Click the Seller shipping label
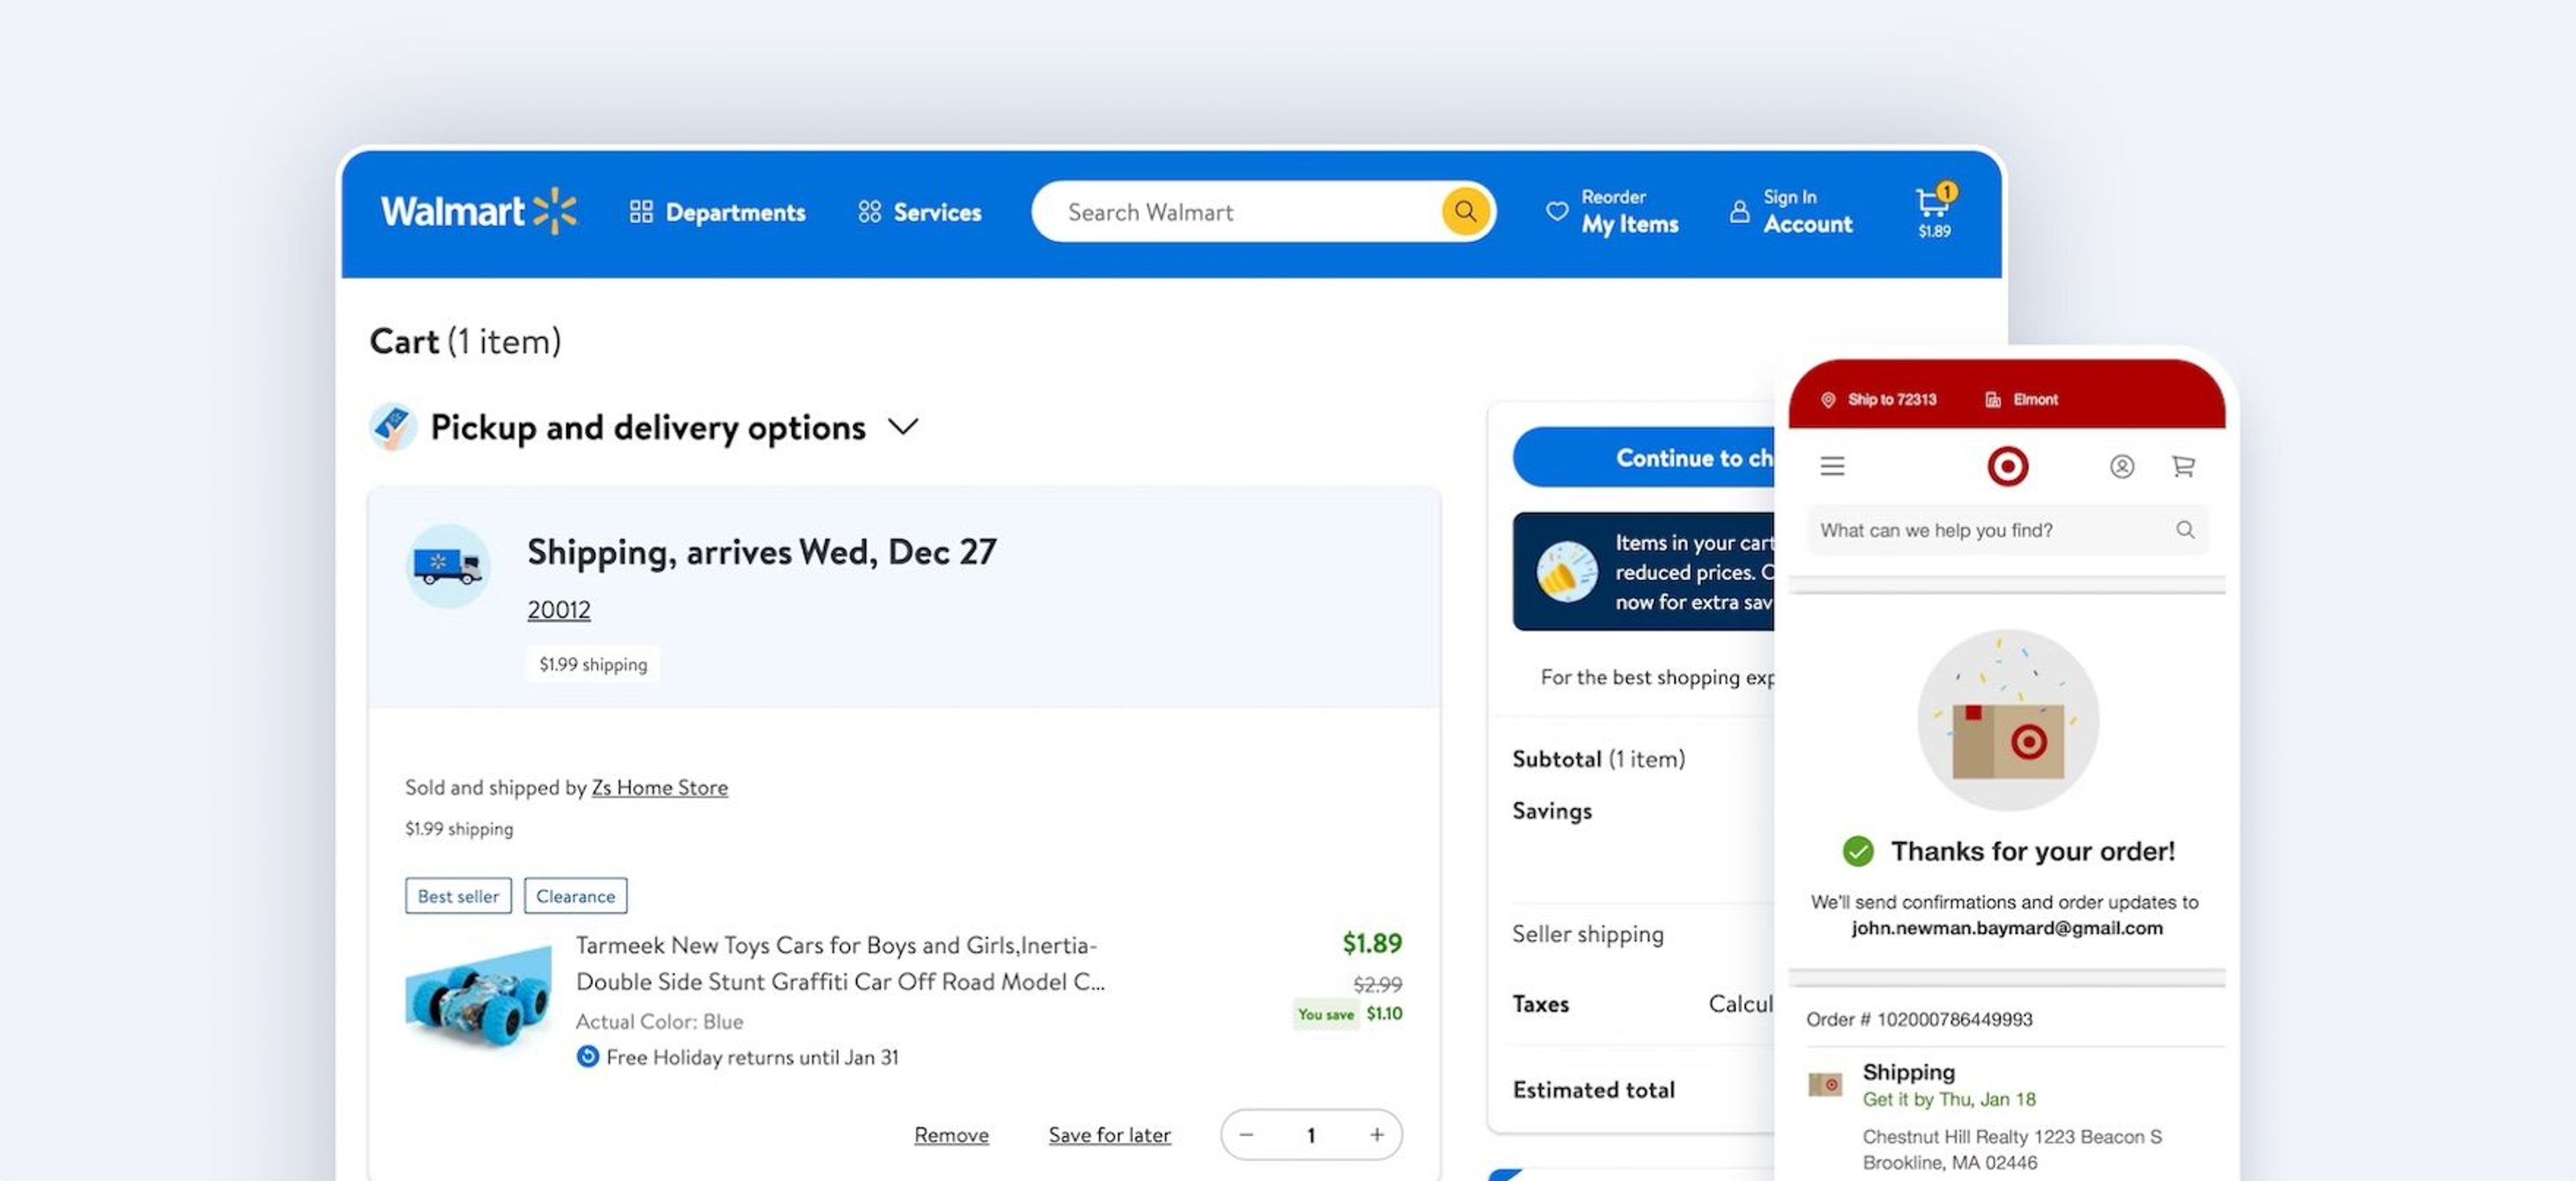The width and height of the screenshot is (2576, 1181). point(1587,934)
